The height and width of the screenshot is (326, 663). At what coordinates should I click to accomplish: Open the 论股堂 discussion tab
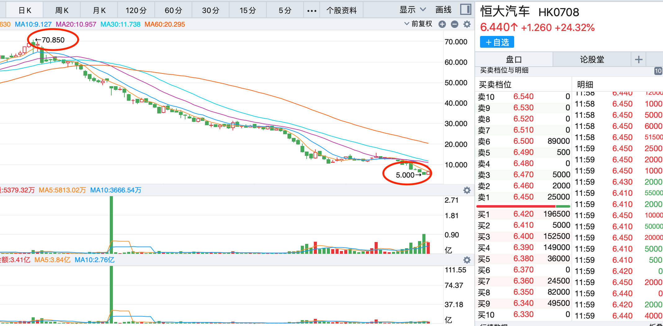(592, 59)
